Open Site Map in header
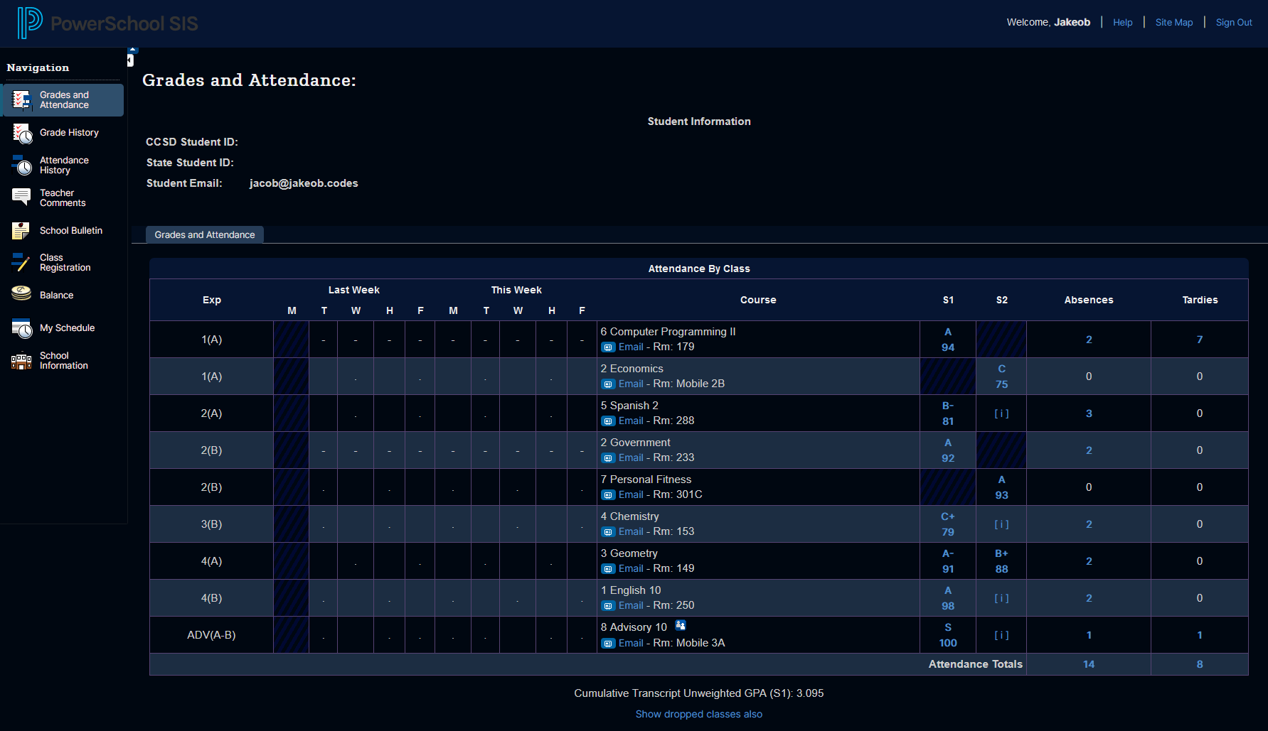This screenshot has height=731, width=1268. [x=1173, y=23]
